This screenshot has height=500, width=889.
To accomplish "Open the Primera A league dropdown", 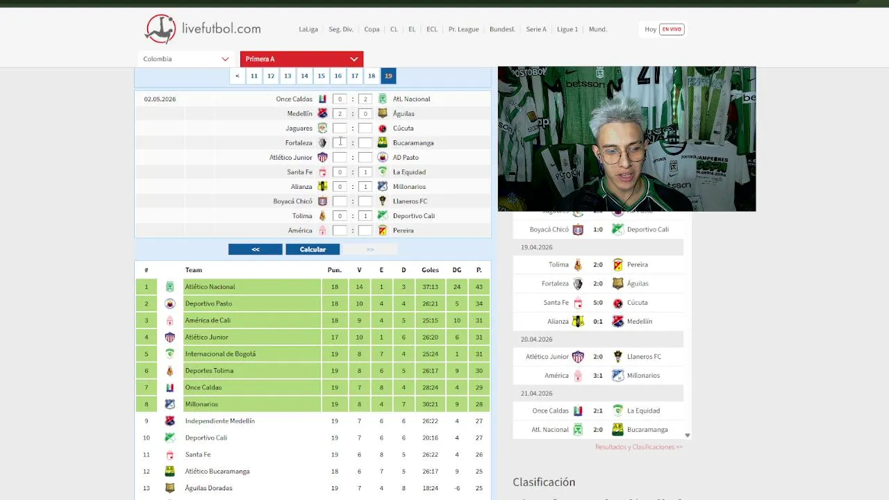I will pyautogui.click(x=301, y=59).
